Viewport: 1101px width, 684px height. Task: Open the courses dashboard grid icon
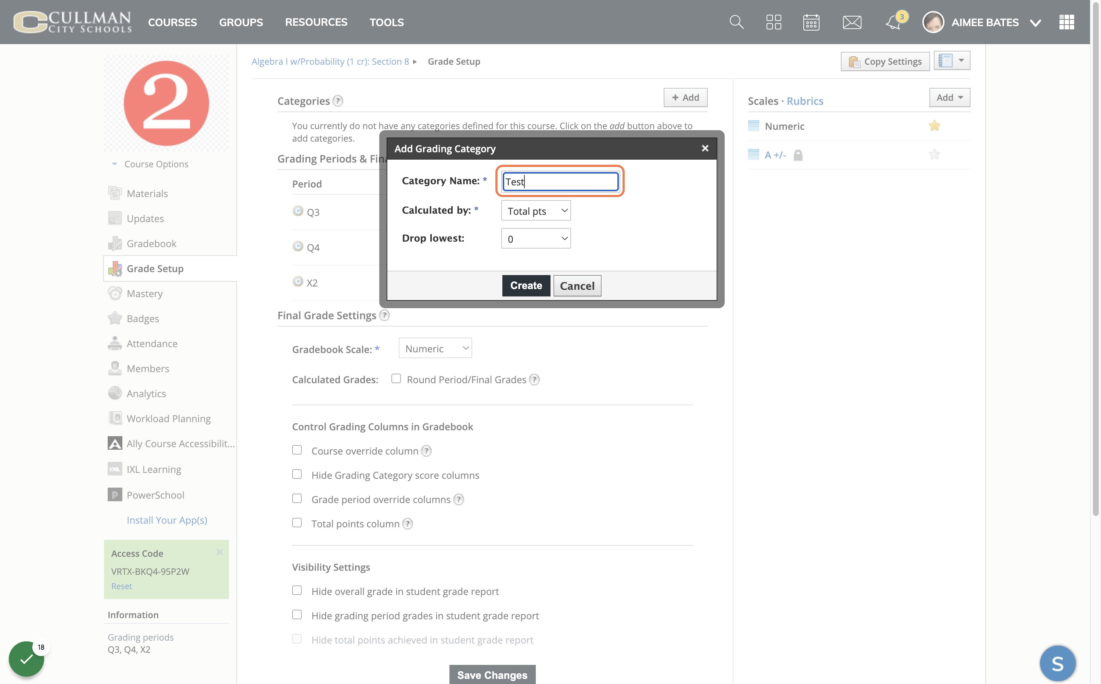tap(774, 22)
